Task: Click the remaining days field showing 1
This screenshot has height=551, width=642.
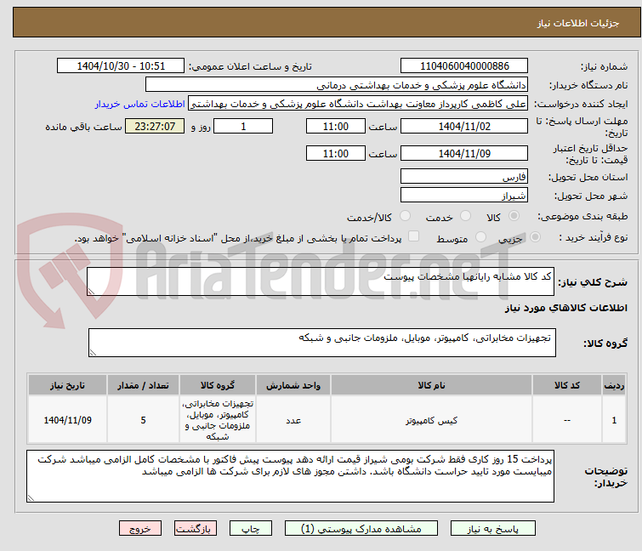Action: [243, 126]
